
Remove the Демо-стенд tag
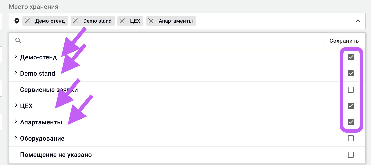coord(27,21)
